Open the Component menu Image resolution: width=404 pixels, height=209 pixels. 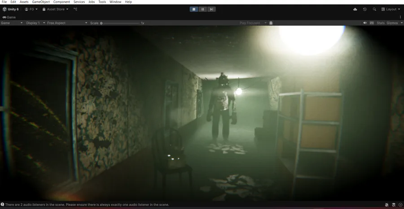click(61, 2)
